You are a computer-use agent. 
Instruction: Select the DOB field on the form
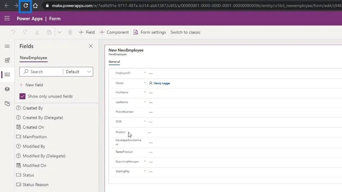[x=227, y=122]
